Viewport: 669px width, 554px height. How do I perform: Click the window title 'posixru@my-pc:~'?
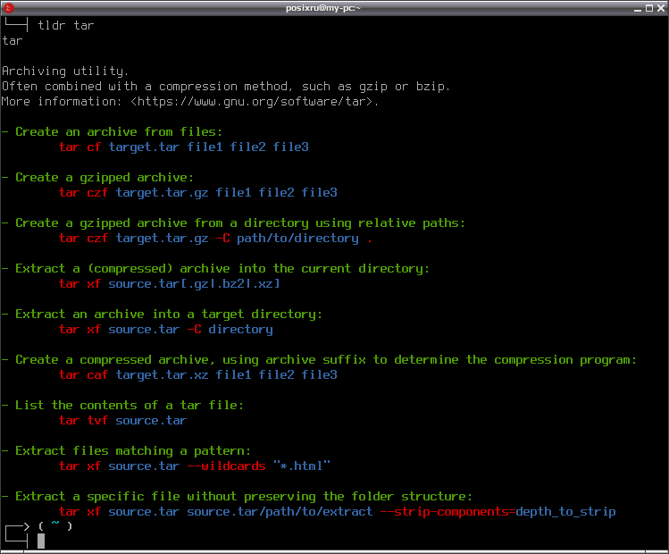(323, 8)
